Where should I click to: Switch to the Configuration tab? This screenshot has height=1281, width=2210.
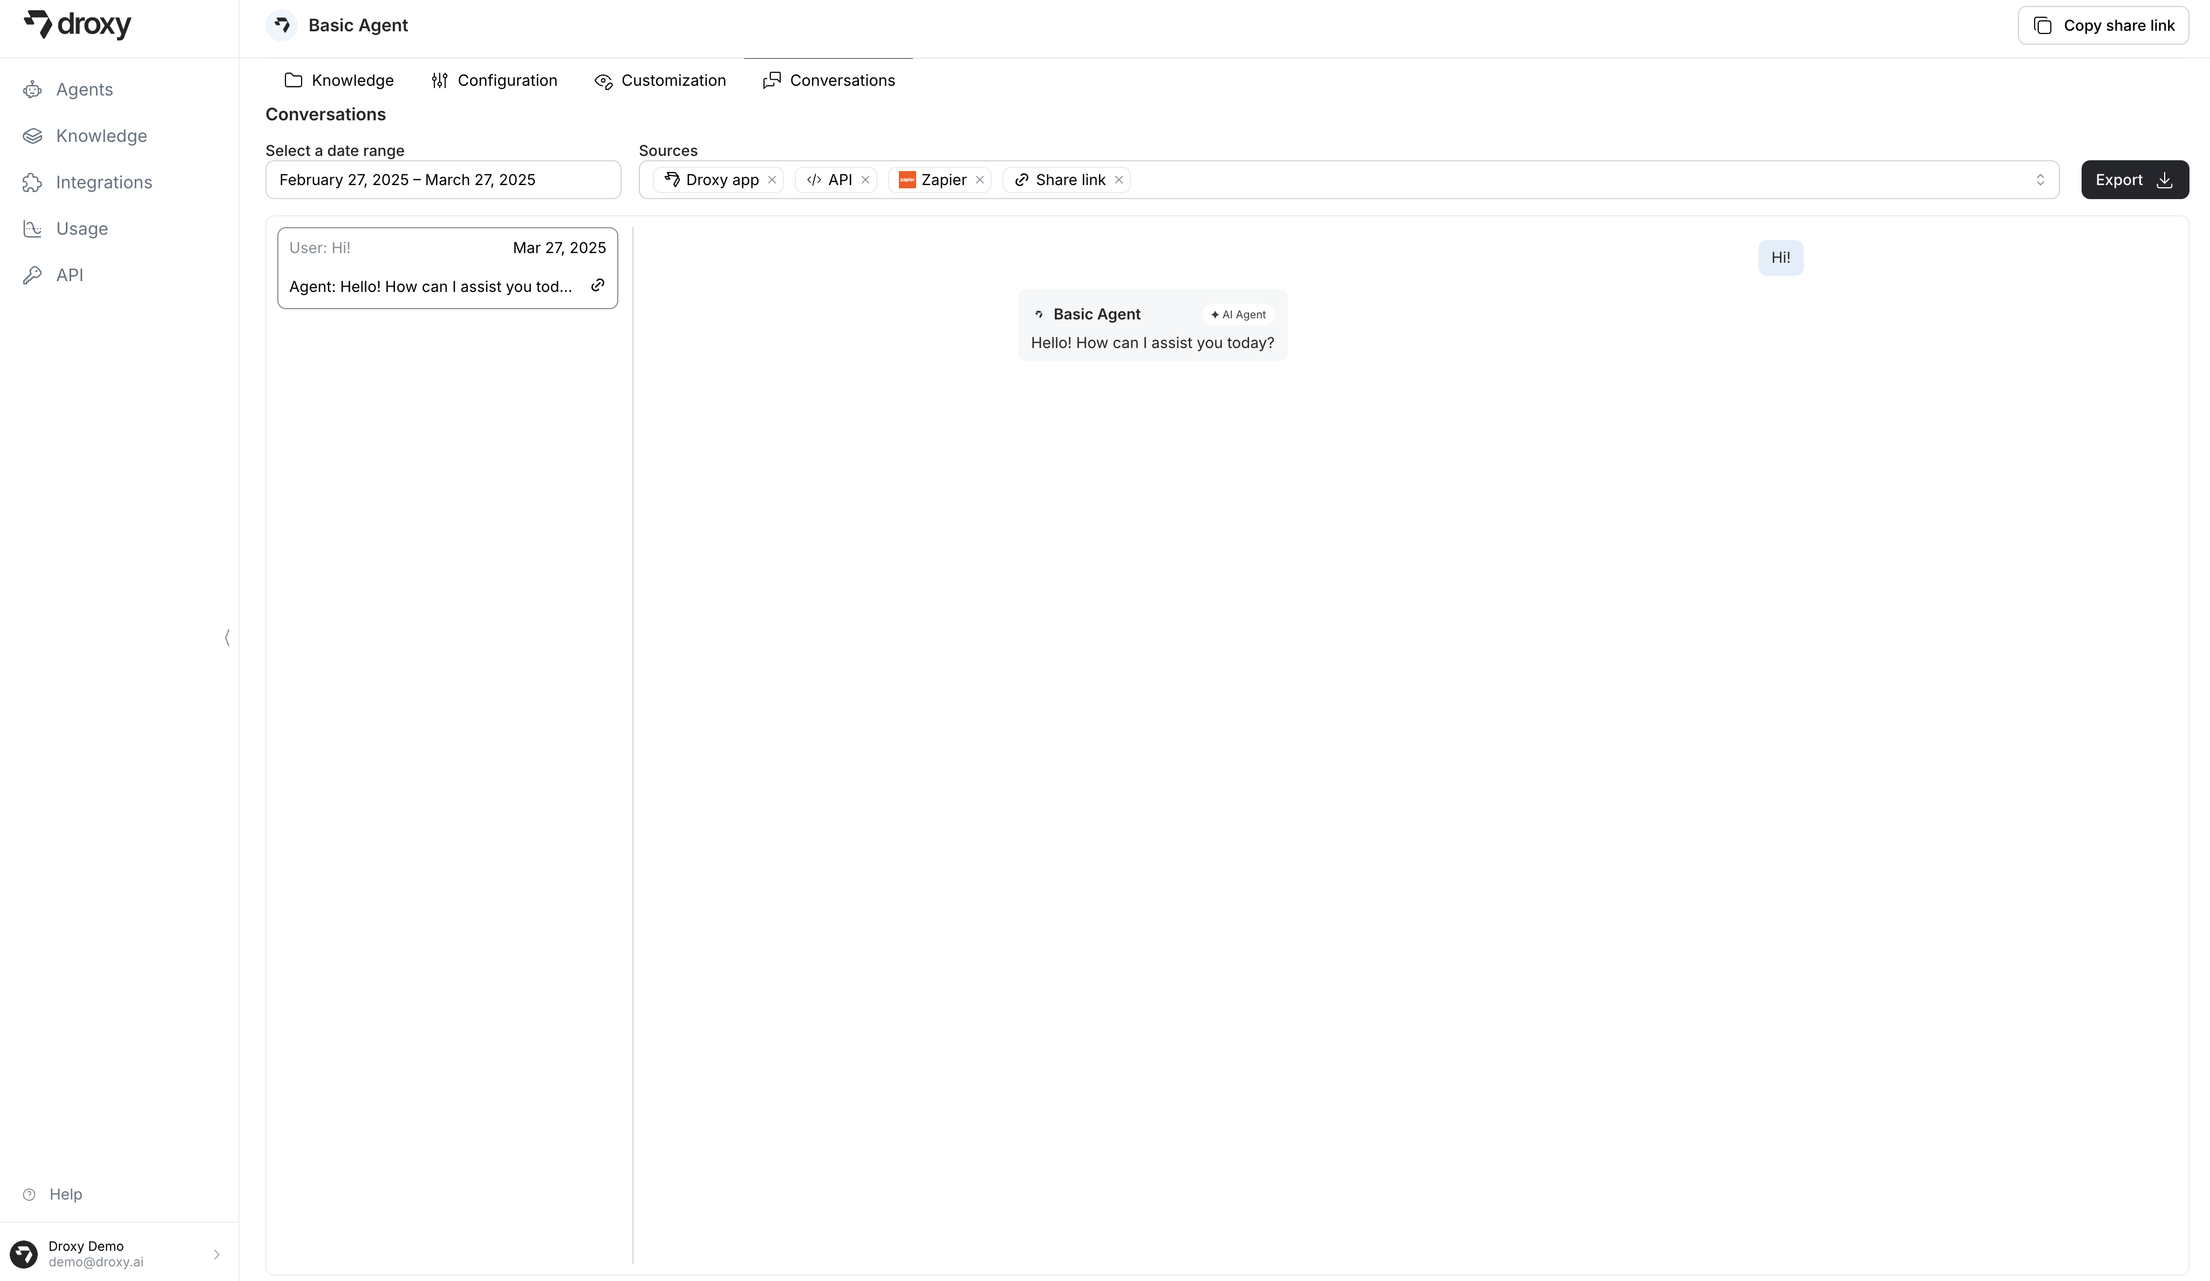point(494,80)
